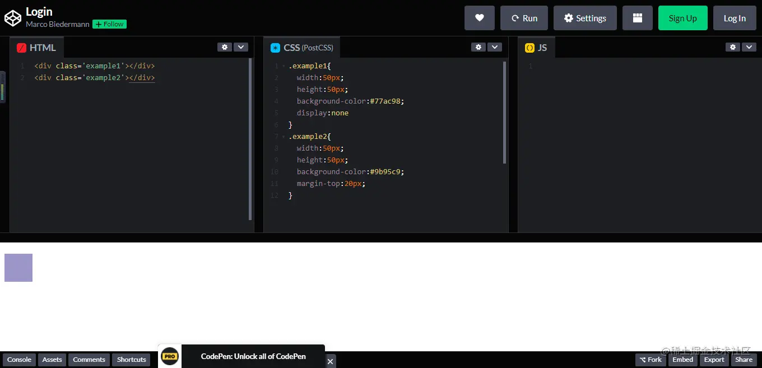Image resolution: width=762 pixels, height=368 pixels.
Task: Click the CSS editor vertical scrollbar
Action: [x=504, y=112]
